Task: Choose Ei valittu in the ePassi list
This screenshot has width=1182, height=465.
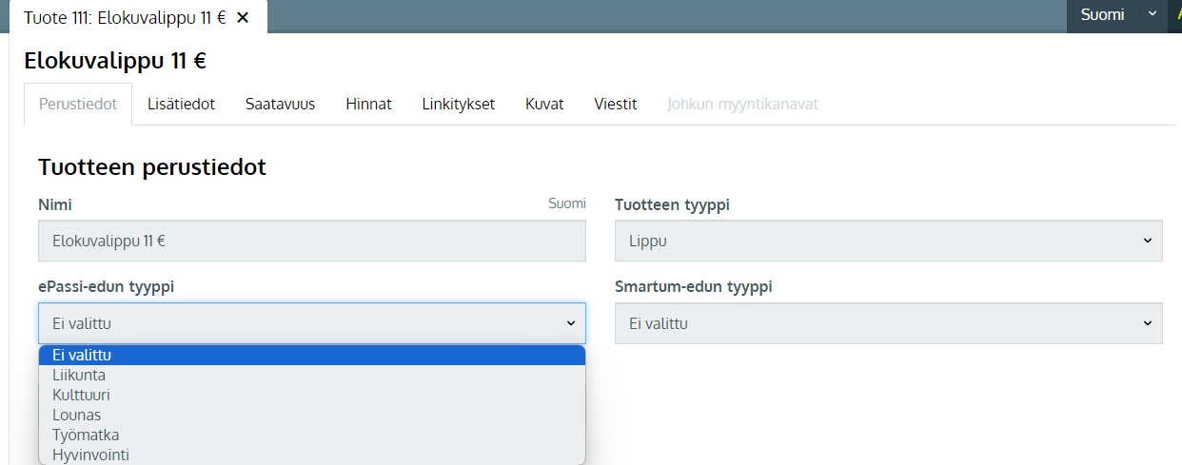Action: coord(311,355)
